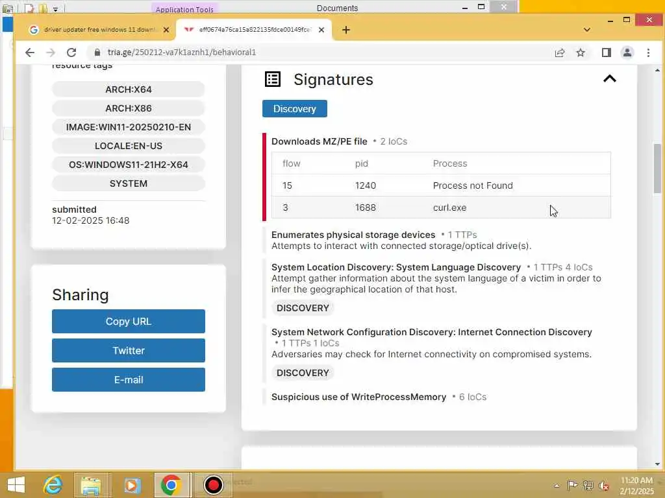The width and height of the screenshot is (665, 498).
Task: Select the eff0674a76ca triage tab
Action: tap(255, 30)
